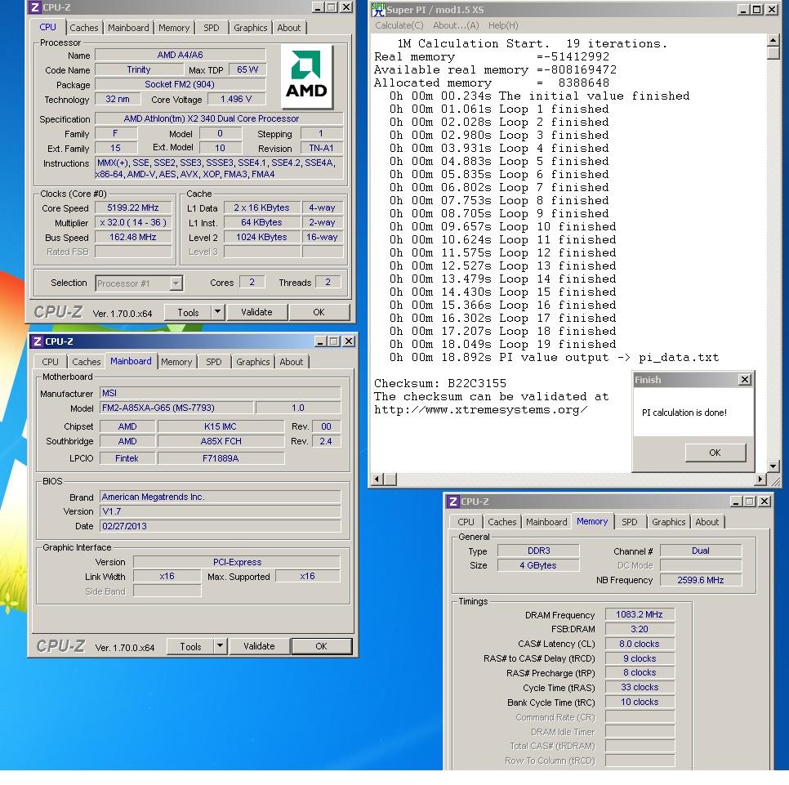This screenshot has height=785, width=789.
Task: Select SPD tab in Mainboard CPU-Z window
Action: point(214,362)
